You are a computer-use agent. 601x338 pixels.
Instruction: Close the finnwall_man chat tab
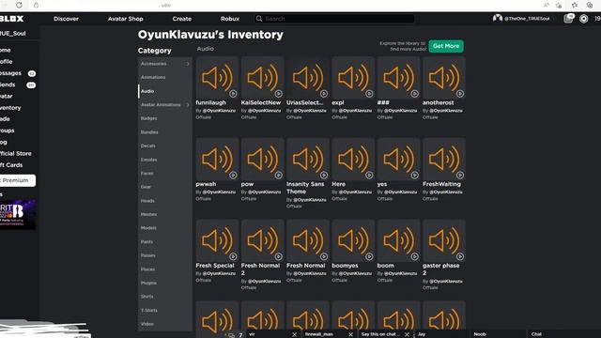[350, 334]
